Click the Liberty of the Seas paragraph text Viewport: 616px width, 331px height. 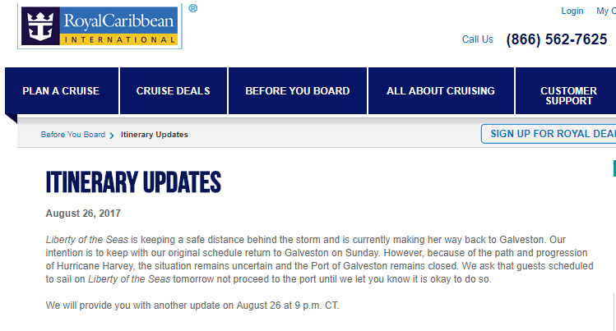[x=319, y=260]
